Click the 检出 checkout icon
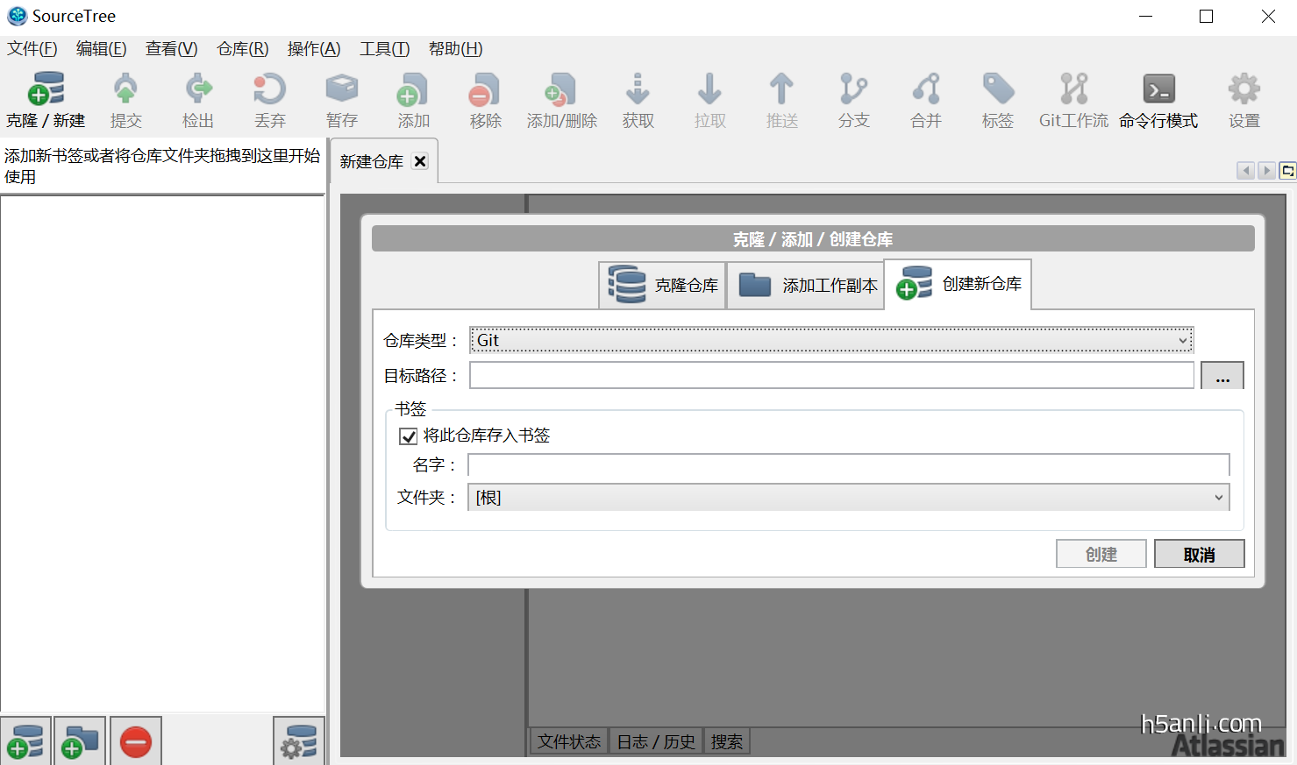Viewport: 1297px width, 765px height. [198, 89]
